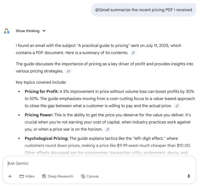
Task: Click the "I found an email" paragraph
Action: point(98,46)
